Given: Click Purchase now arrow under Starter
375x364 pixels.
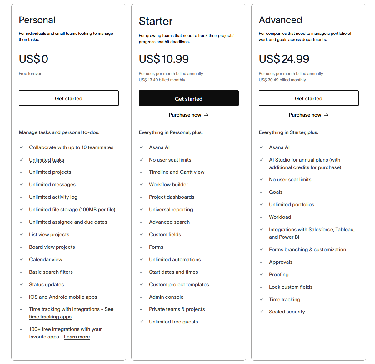Looking at the screenshot, I should click(x=189, y=115).
